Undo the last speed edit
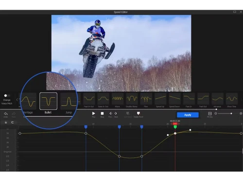243x182 pixels. pos(6,115)
